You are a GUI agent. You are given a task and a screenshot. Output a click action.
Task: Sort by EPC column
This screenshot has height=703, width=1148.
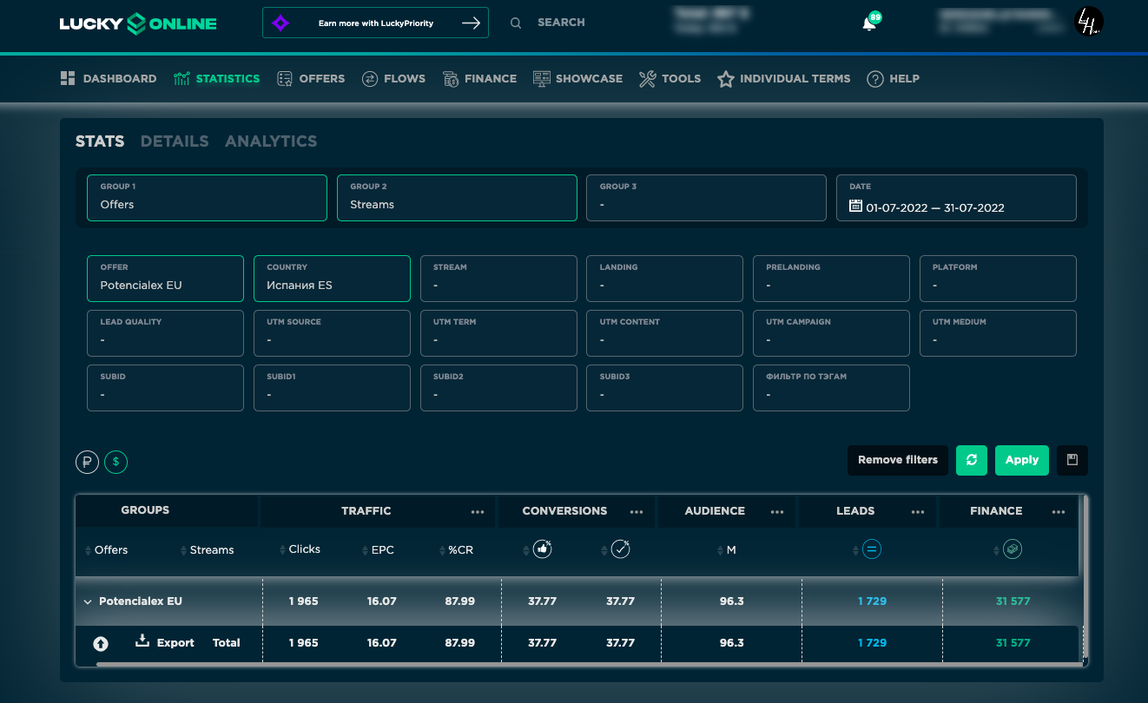coord(378,550)
